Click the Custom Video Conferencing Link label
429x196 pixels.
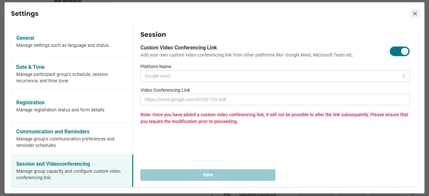[179, 48]
